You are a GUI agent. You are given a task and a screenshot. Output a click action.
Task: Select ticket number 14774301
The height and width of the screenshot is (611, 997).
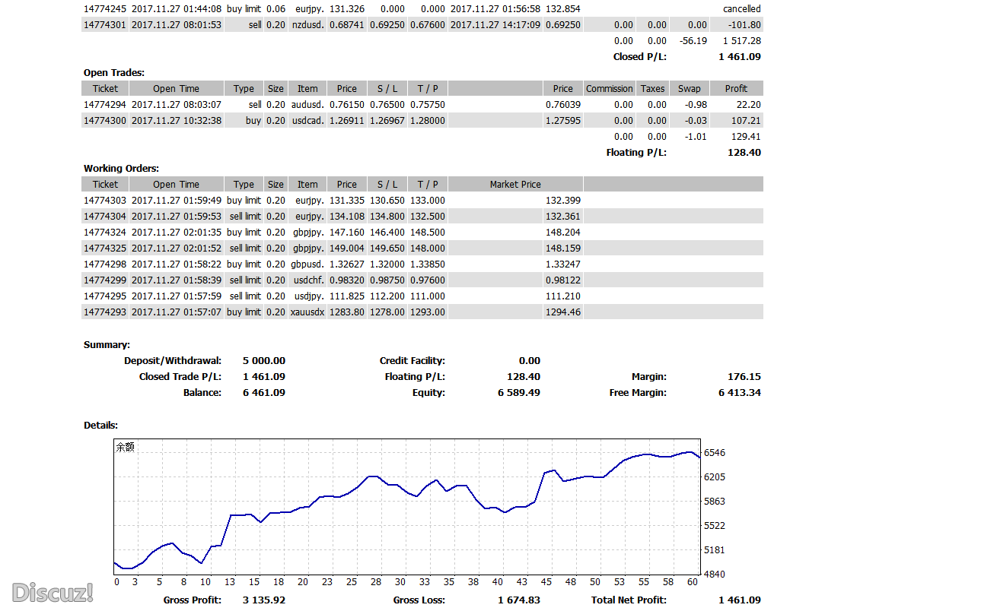105,25
